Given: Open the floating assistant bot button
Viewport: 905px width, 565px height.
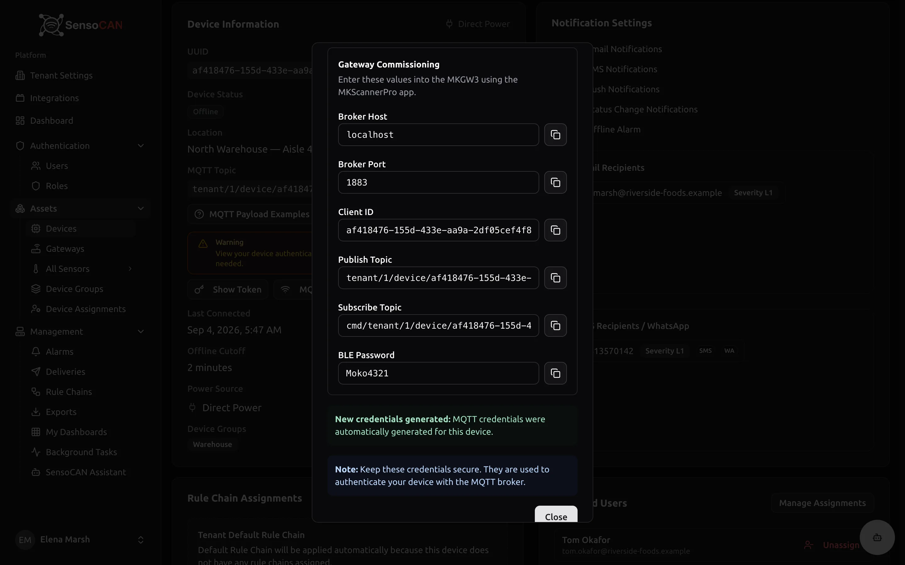Looking at the screenshot, I should click(x=877, y=537).
